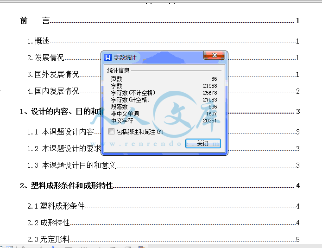Click the value 25678
The width and height of the screenshot is (322, 248).
coord(210,93)
